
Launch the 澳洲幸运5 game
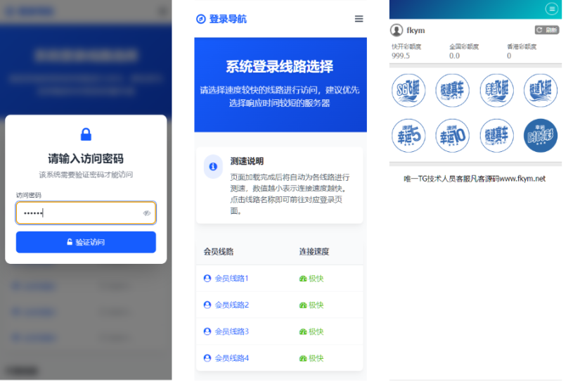(x=408, y=134)
